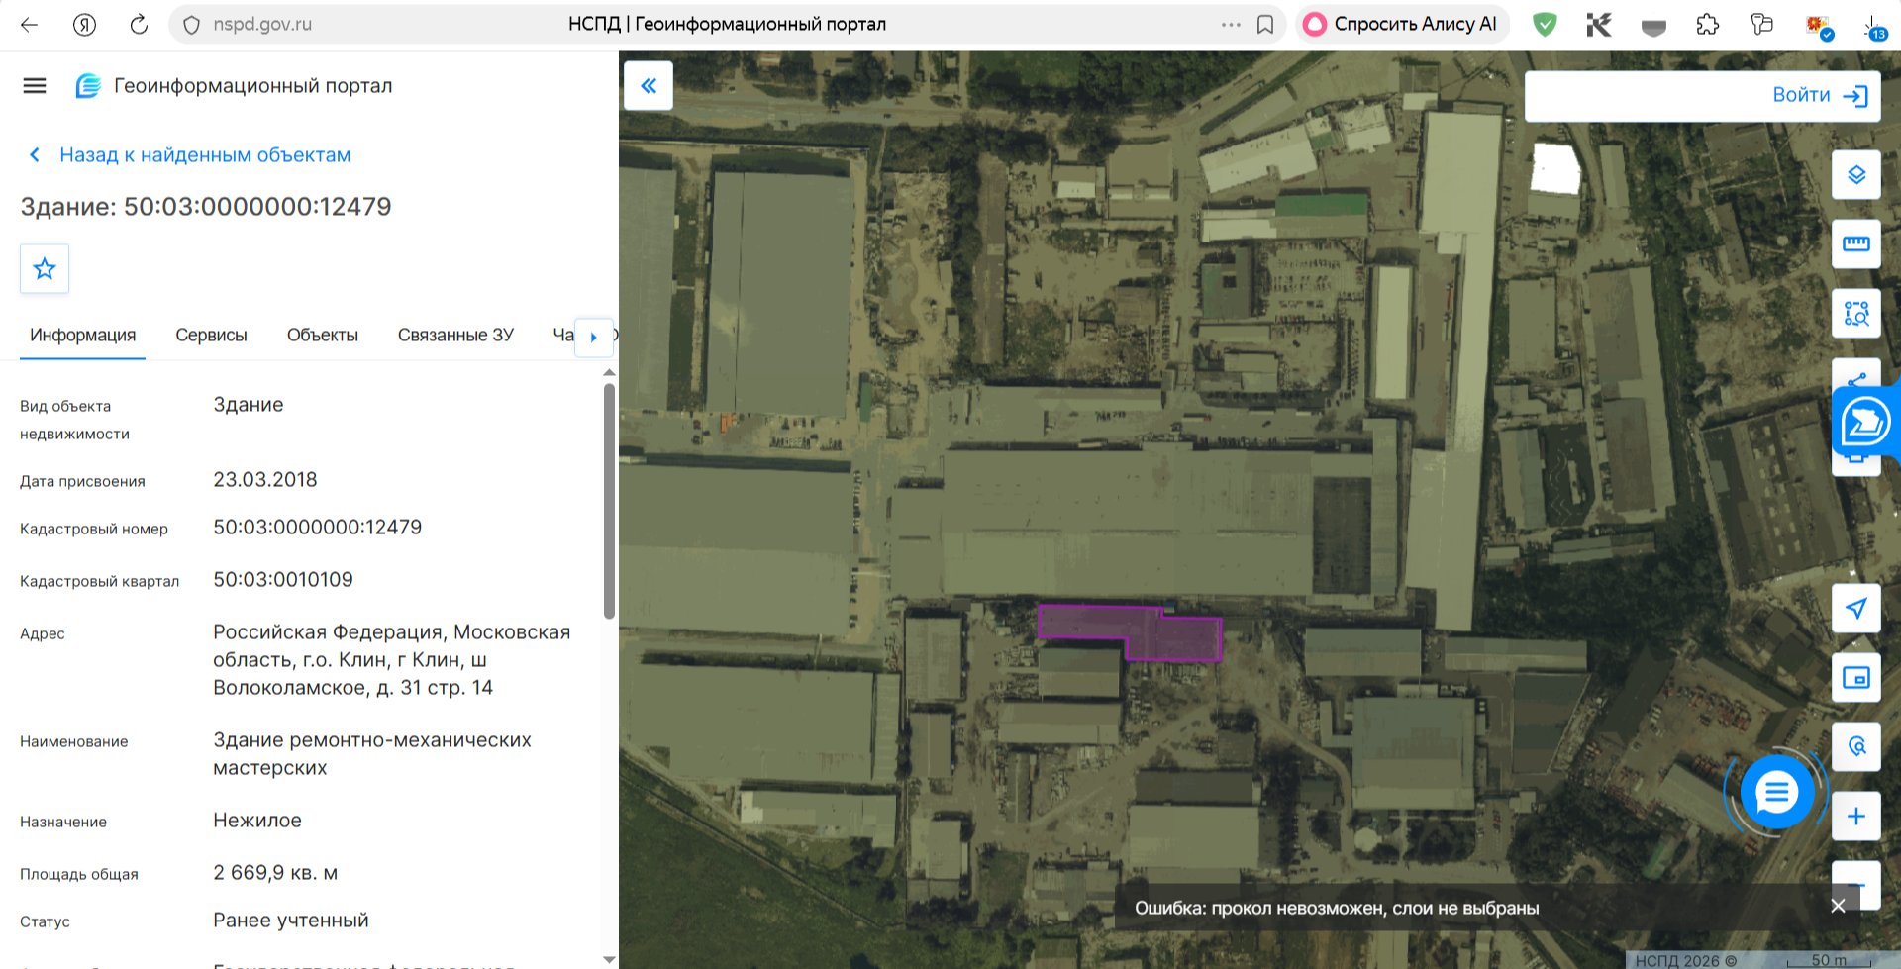Click scrollbar up arrow in info panel
The width and height of the screenshot is (1901, 969).
click(x=609, y=372)
